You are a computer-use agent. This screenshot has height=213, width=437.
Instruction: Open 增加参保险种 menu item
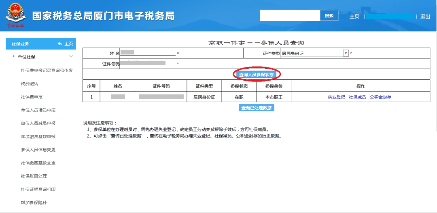[x=34, y=203]
